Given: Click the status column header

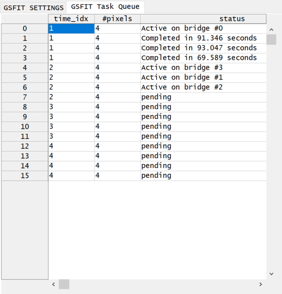Looking at the screenshot, I should [x=203, y=19].
